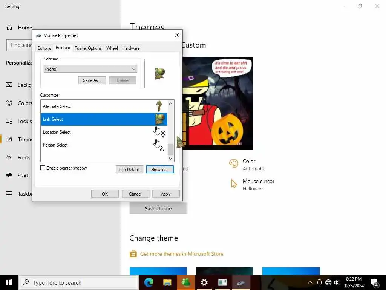Open Start settings in sidebar
Screen dimensions: 386x290
18,176
